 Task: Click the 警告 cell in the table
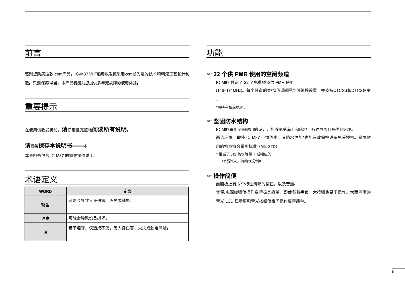[45, 205]
